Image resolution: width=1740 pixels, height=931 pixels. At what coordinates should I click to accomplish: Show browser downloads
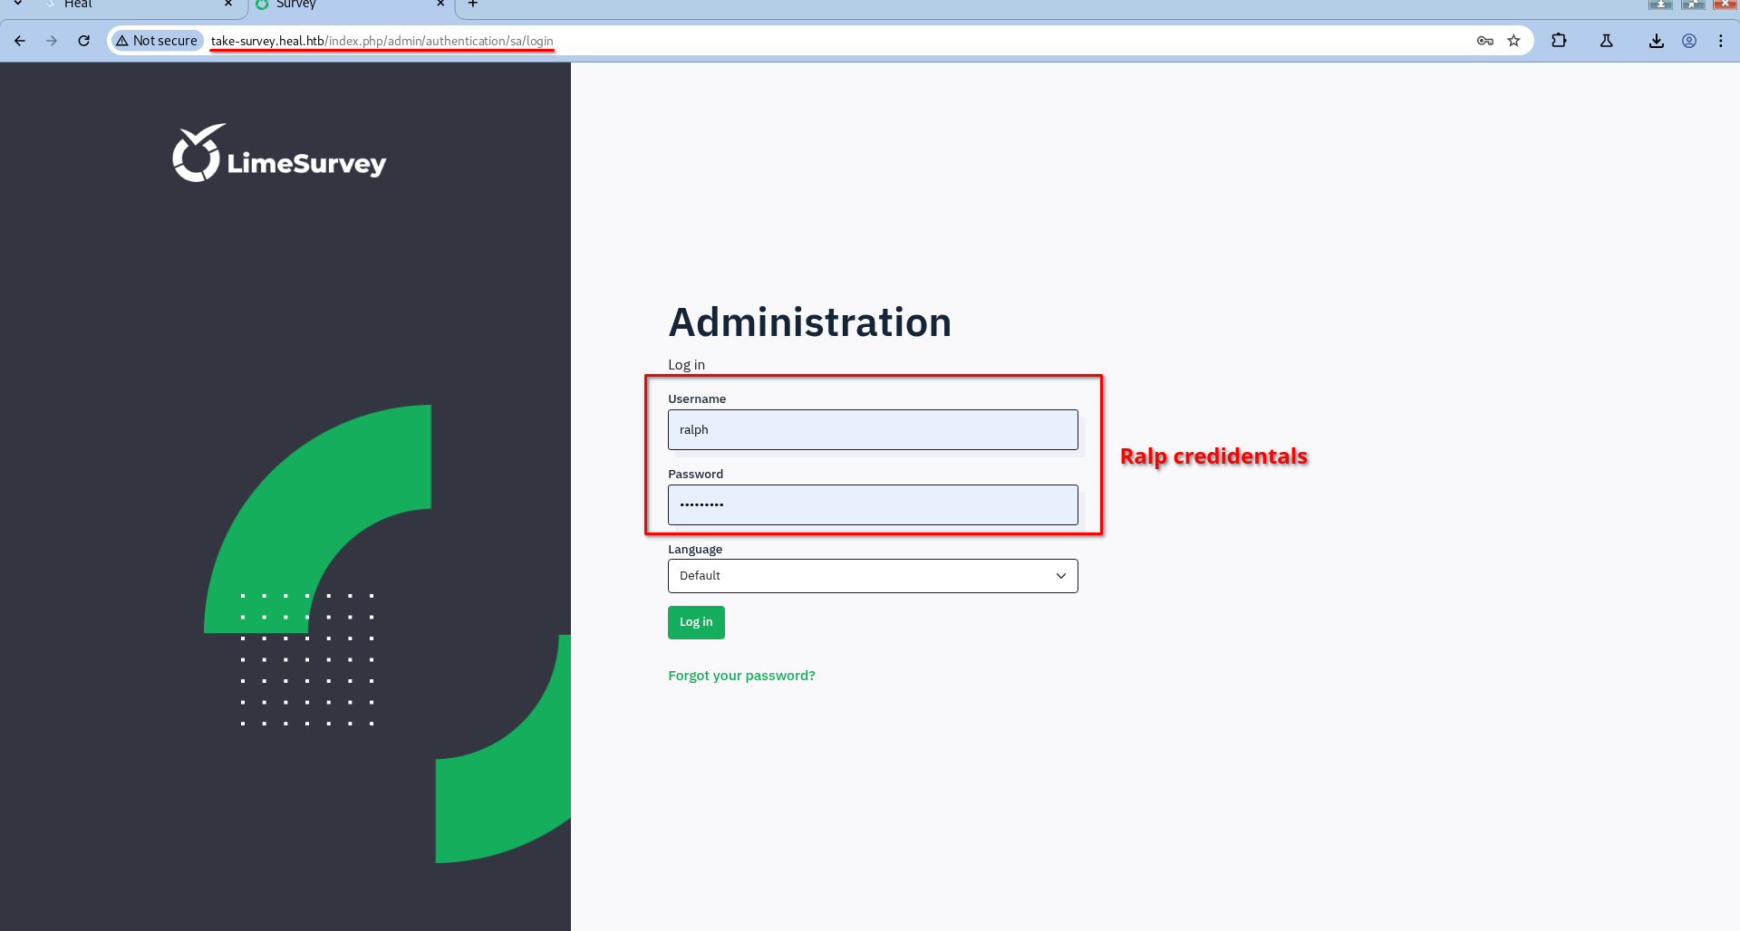1656,41
